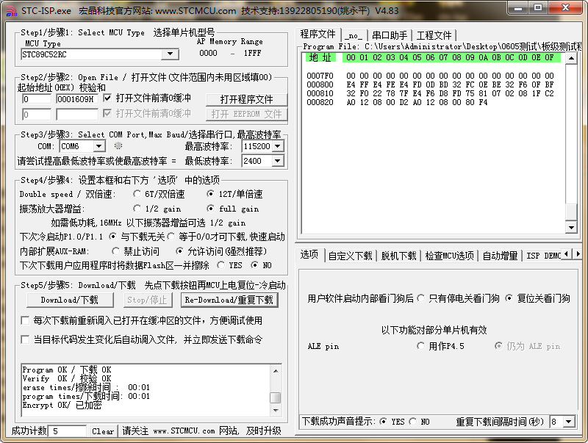Click hex row address 000800
588x443 pixels.
[x=320, y=84]
